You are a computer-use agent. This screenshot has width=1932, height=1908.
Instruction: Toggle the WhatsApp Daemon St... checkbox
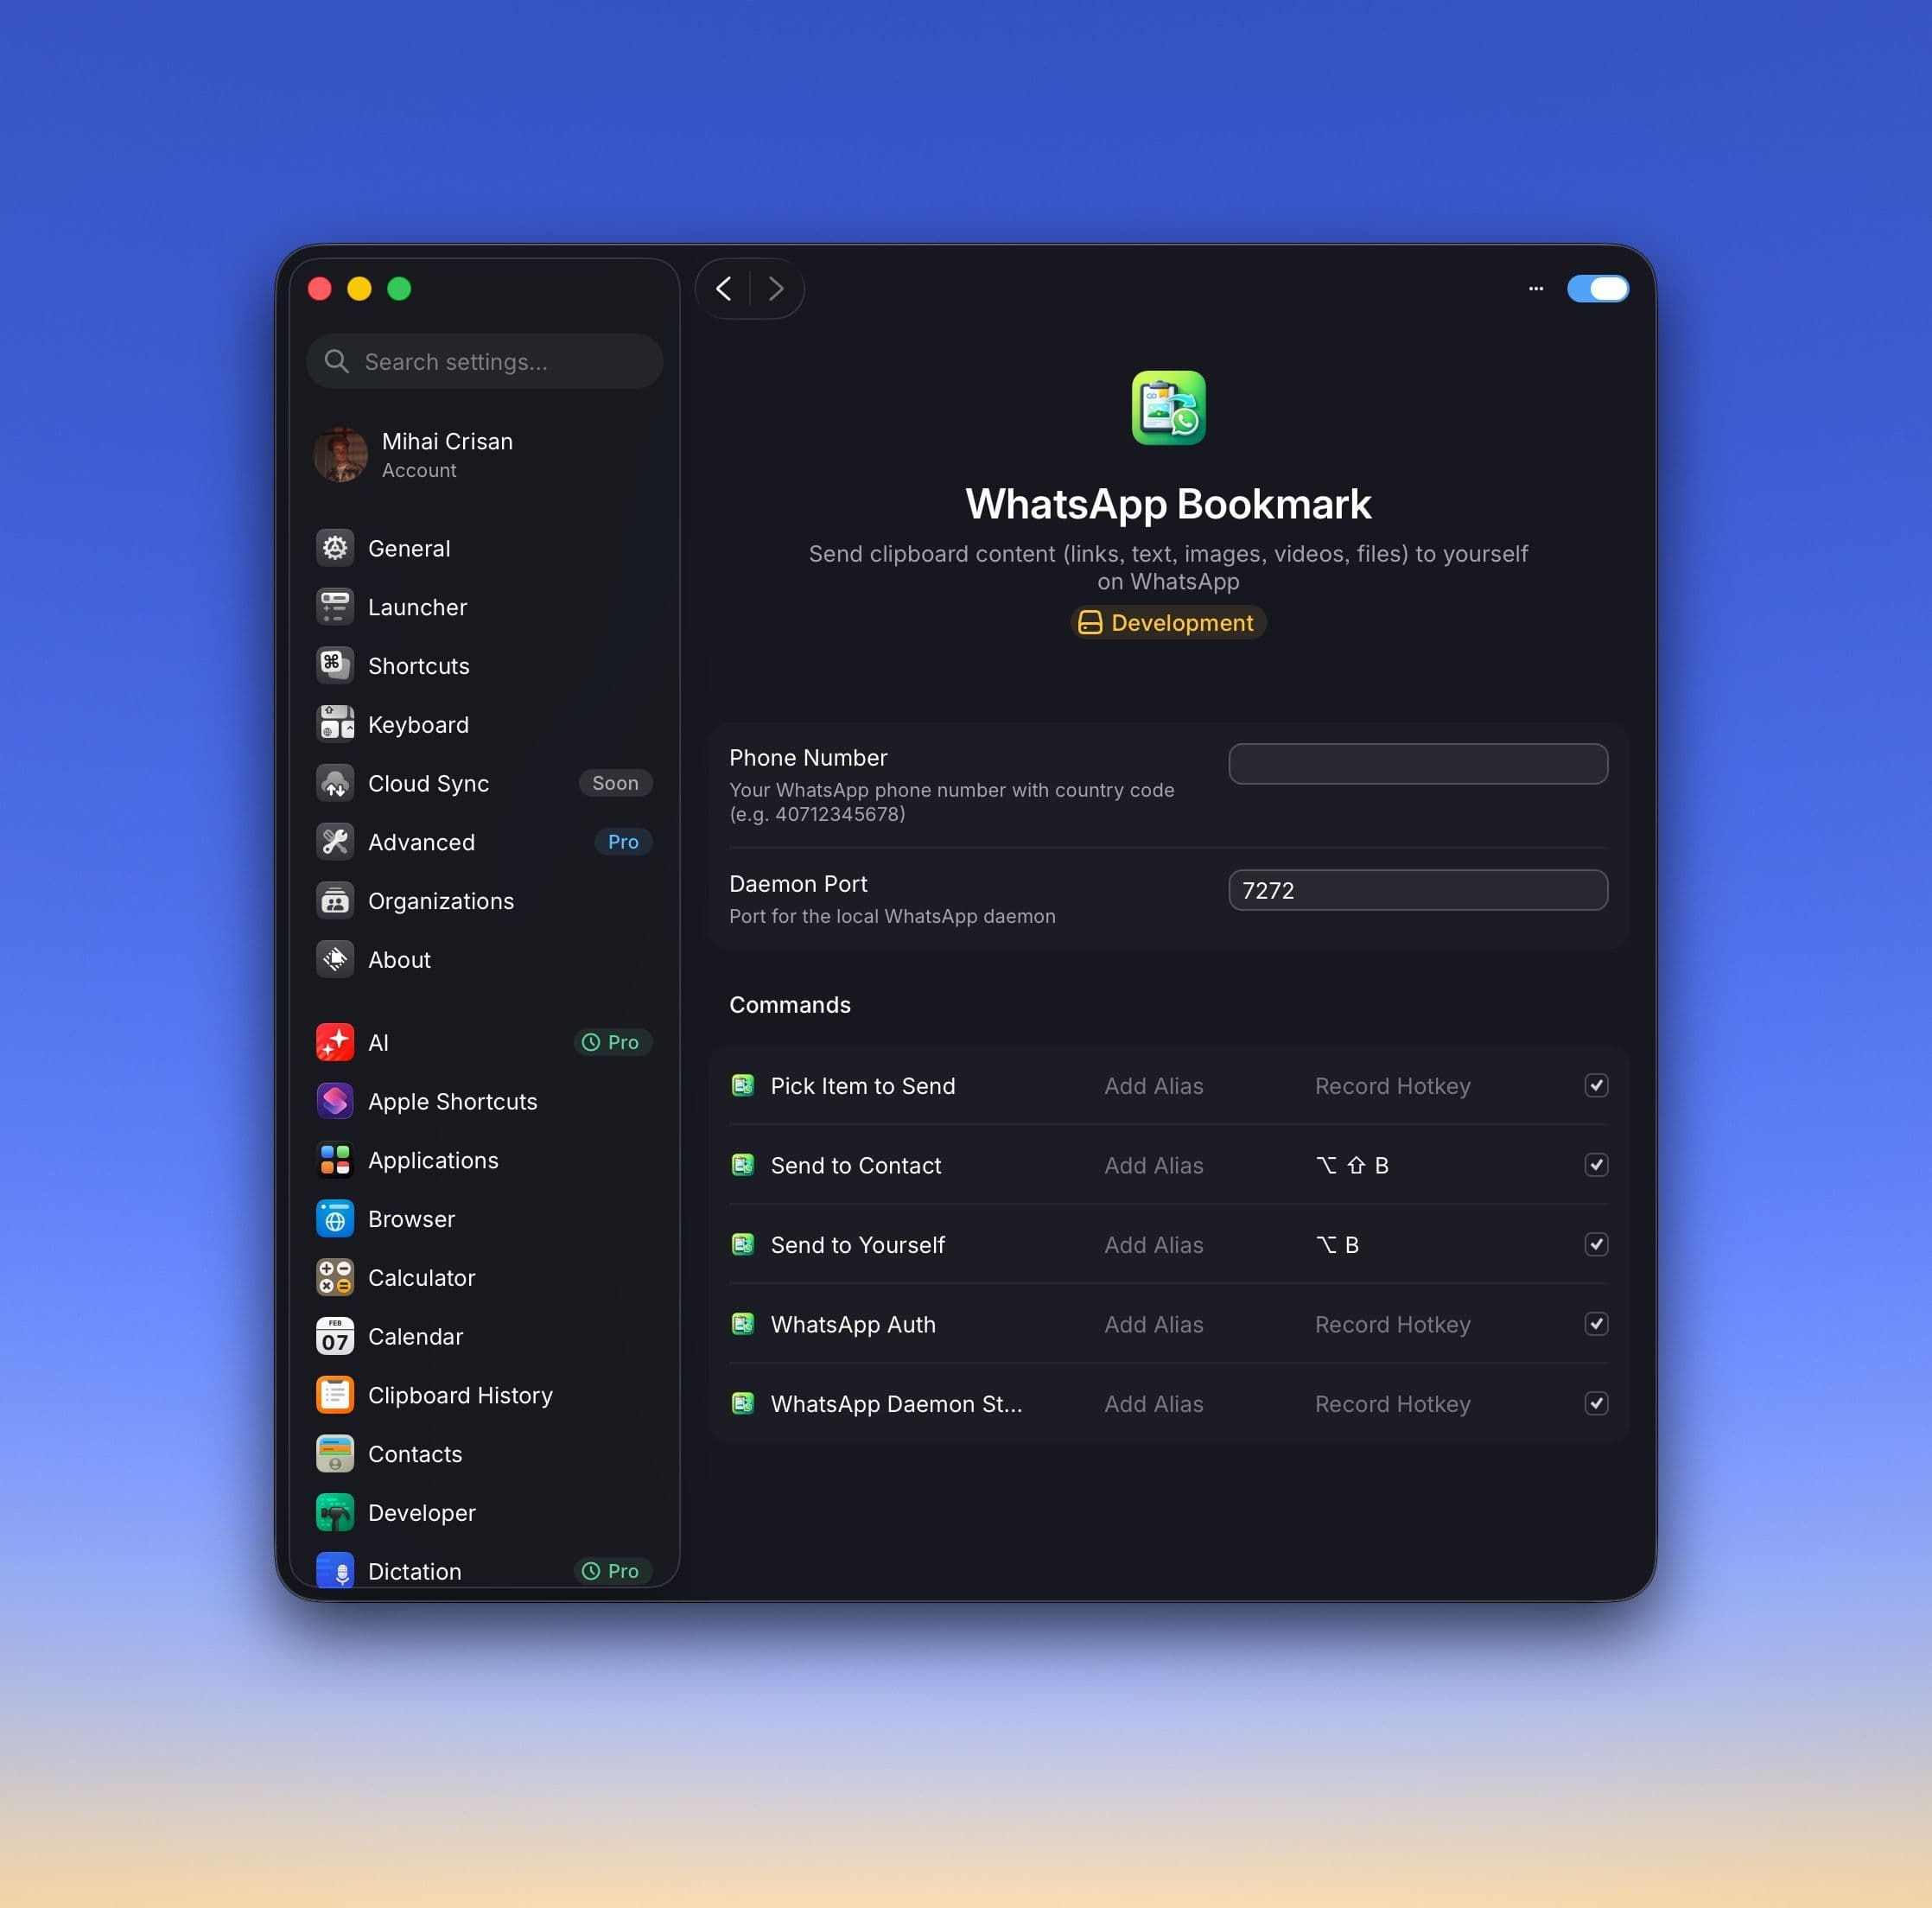(1596, 1404)
